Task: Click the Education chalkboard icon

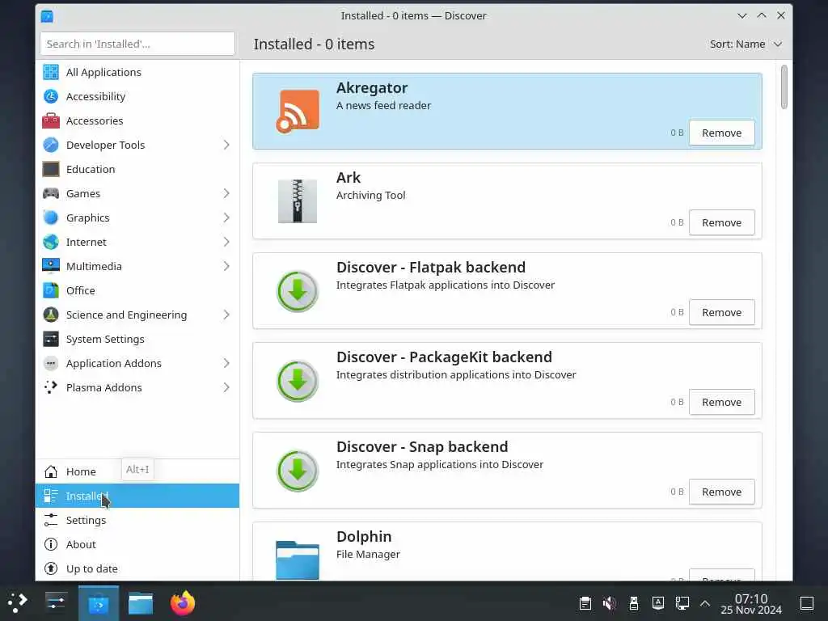Action: pyautogui.click(x=51, y=169)
